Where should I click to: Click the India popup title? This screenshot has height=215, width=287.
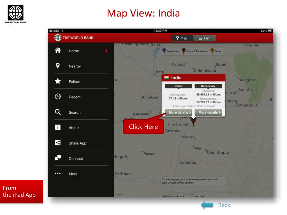pyautogui.click(x=176, y=78)
